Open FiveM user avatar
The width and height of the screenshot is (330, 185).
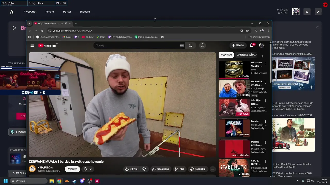[296, 12]
